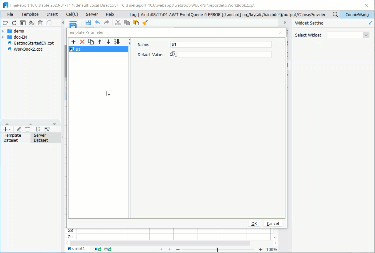Move parameter down with the down arrow
This screenshot has width=375, height=253.
108,42
